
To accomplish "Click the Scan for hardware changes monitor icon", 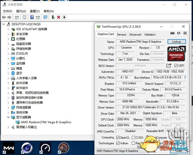I will click(x=45, y=17).
